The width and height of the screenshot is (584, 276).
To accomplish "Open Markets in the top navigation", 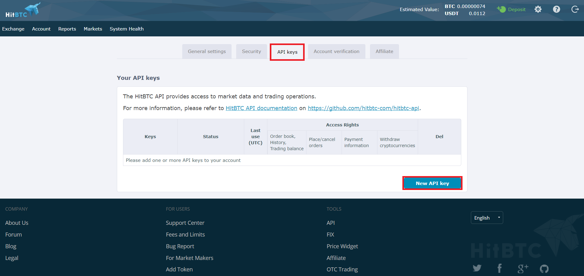I will click(x=93, y=29).
